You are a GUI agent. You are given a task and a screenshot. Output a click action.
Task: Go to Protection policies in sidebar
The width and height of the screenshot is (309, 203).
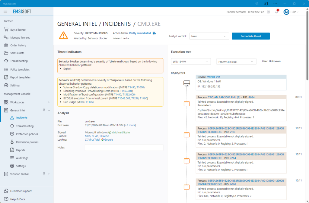click(x=27, y=134)
